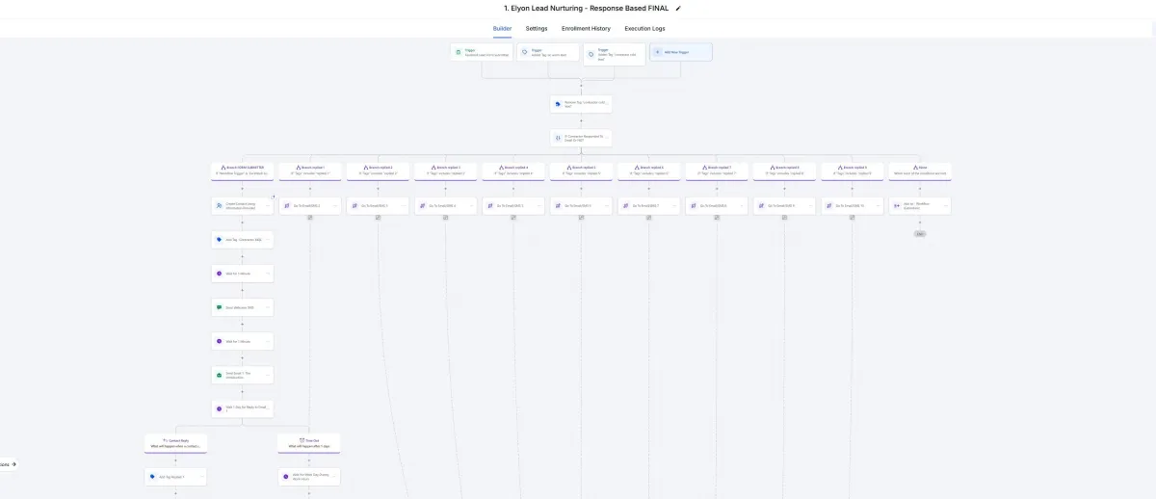Image resolution: width=1156 pixels, height=499 pixels.
Task: Click the Add New Trigger button
Action: tap(681, 52)
